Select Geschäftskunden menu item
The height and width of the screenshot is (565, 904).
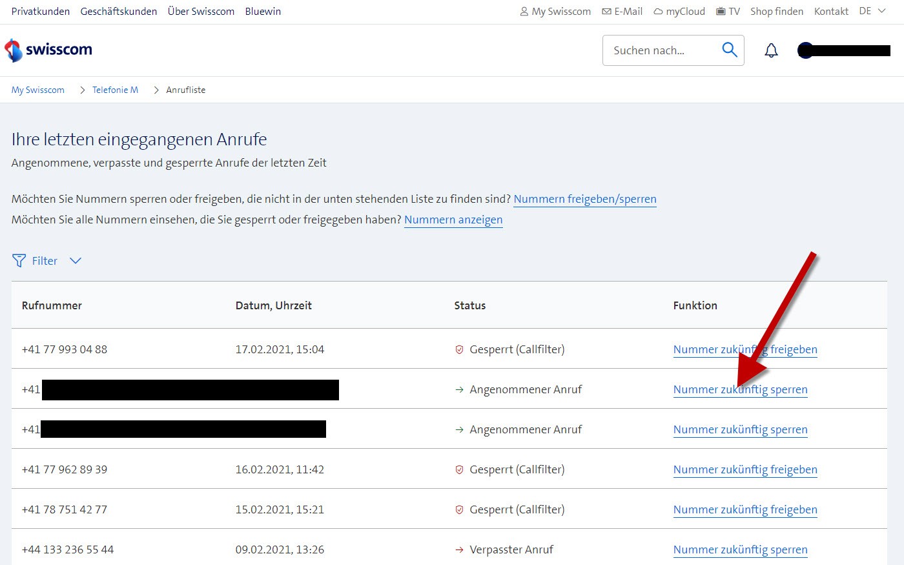click(119, 12)
